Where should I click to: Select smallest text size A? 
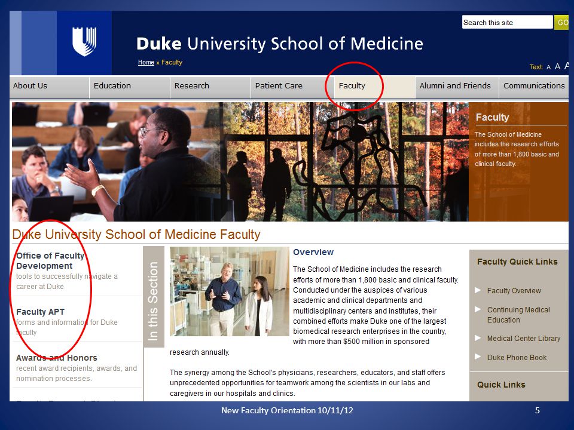tap(548, 67)
